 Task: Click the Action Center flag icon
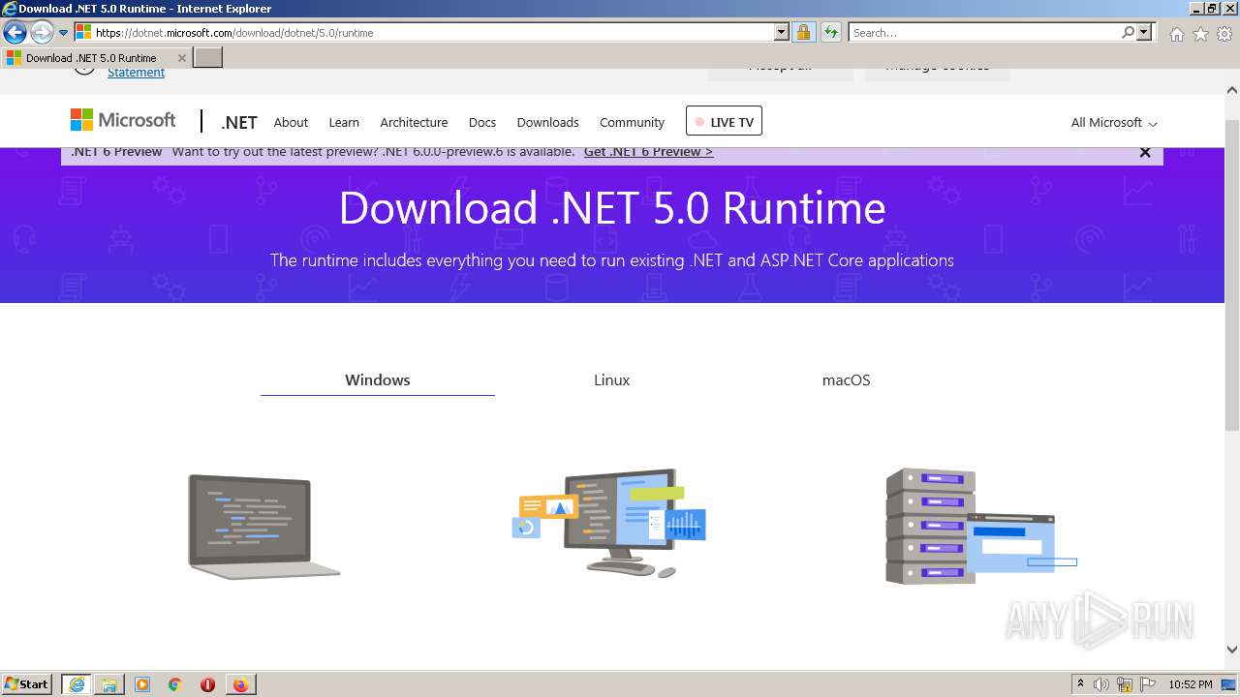pos(1147,684)
